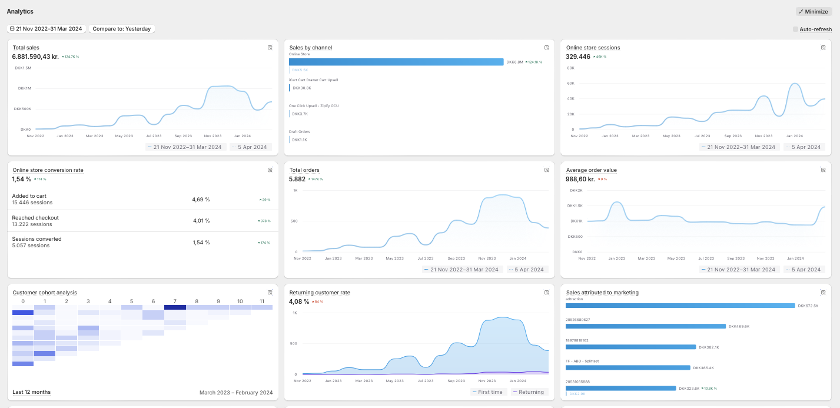The image size is (840, 408).
Task: Open report icon on Customer cohort analysis card
Action: pos(270,293)
